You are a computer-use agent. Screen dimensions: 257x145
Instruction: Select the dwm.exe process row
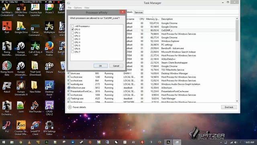click(152, 73)
